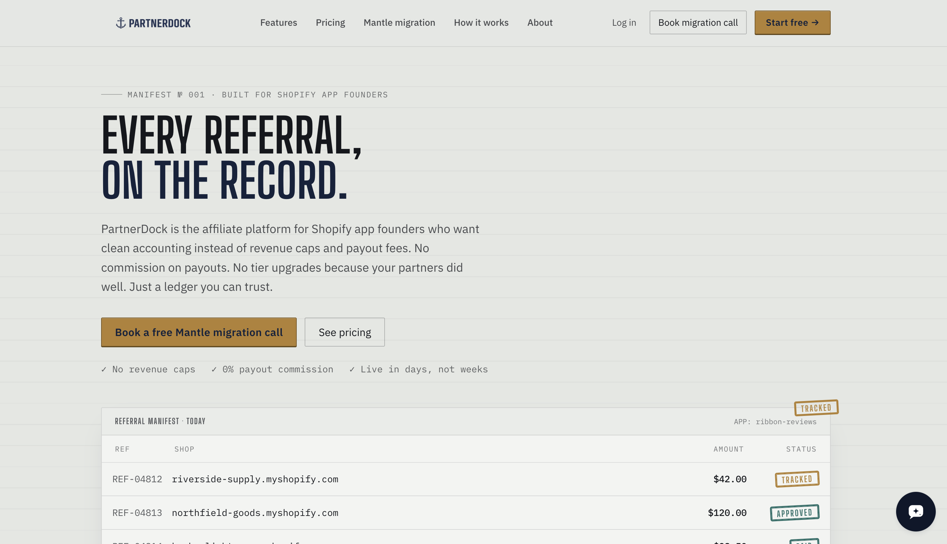Image resolution: width=947 pixels, height=544 pixels.
Task: Click the See pricing button
Action: pyautogui.click(x=344, y=332)
